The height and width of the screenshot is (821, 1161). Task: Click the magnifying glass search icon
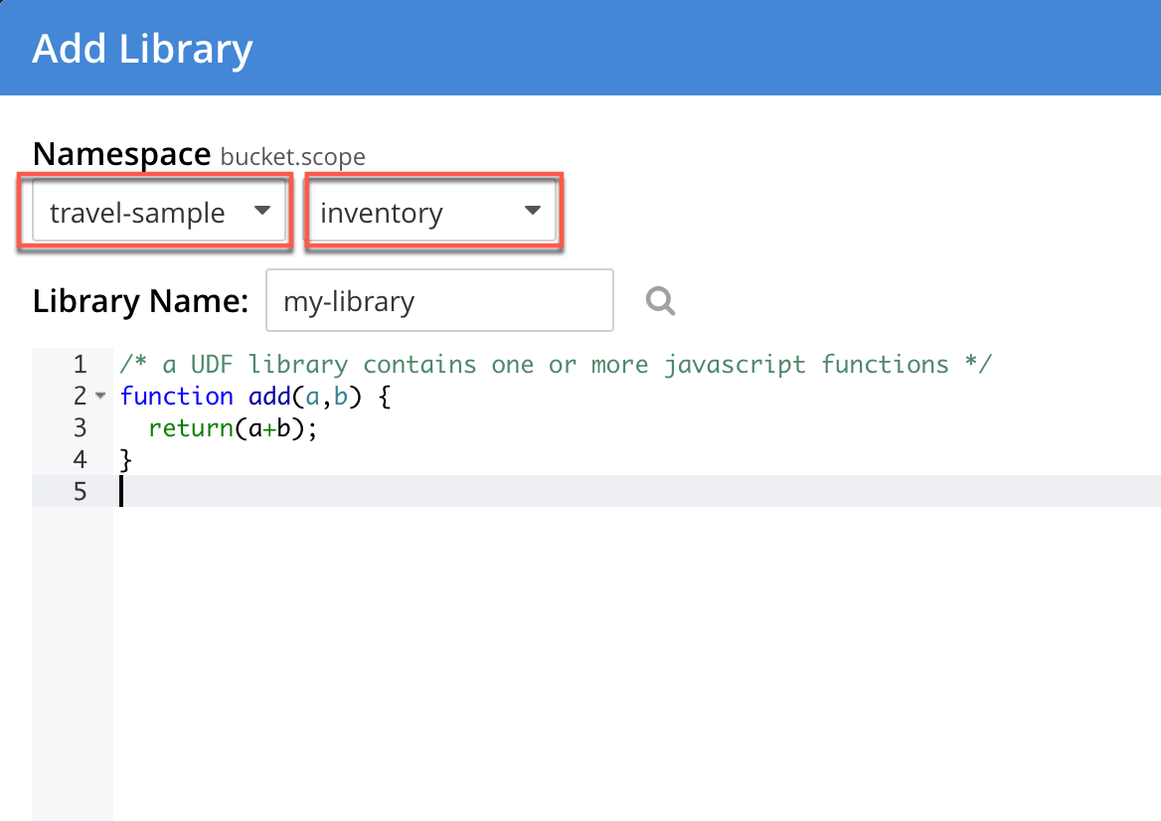(660, 300)
